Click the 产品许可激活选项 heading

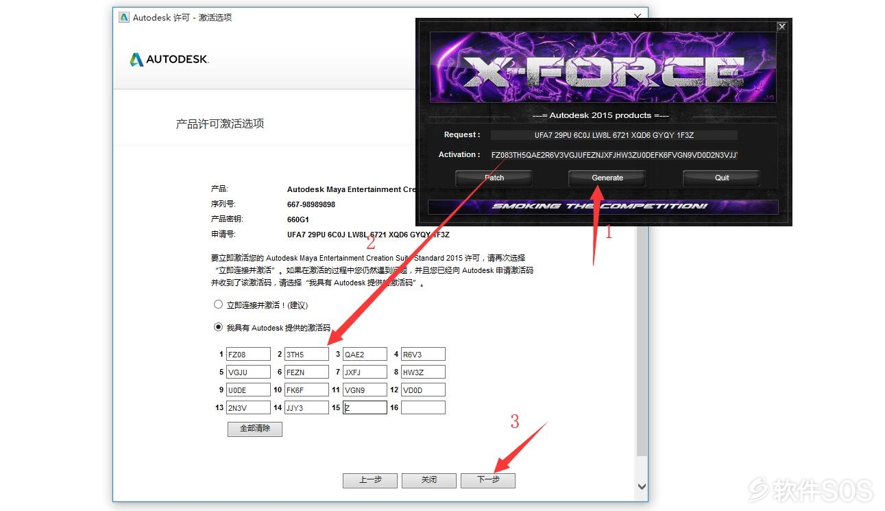tap(220, 124)
